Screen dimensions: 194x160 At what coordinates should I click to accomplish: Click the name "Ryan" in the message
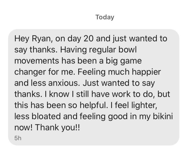pos(41,39)
